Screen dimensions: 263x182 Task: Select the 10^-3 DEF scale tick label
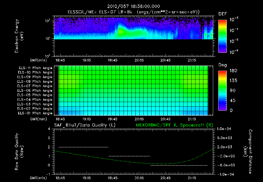coord(234,19)
